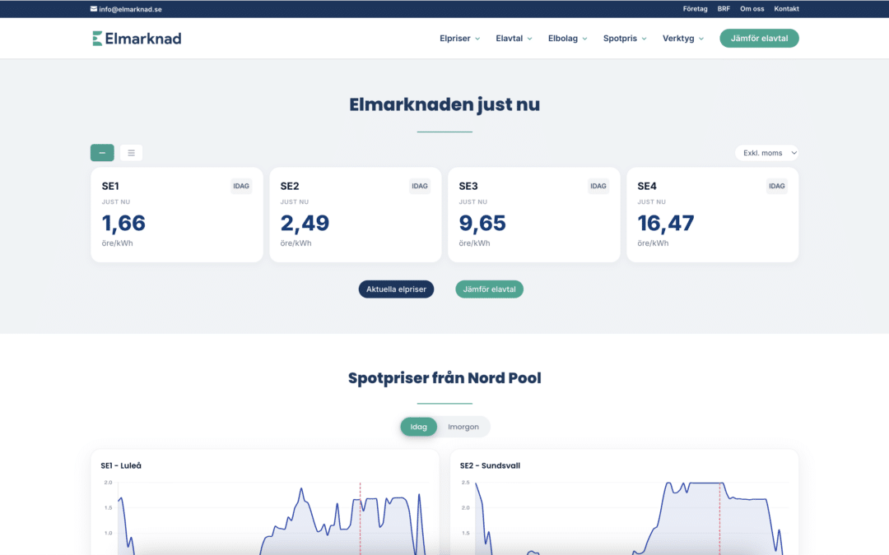Click the envelope icon next to the email

(92, 9)
